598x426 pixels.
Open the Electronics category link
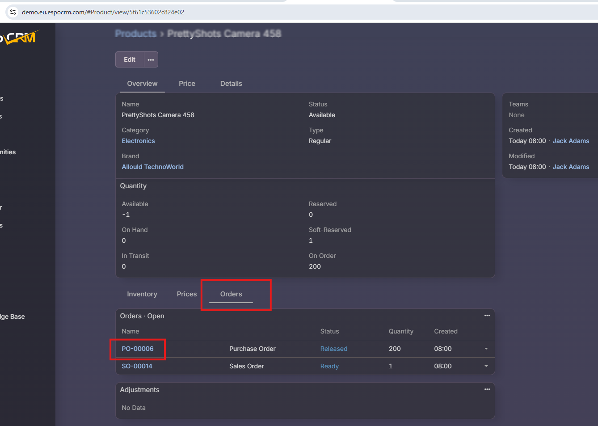click(138, 141)
